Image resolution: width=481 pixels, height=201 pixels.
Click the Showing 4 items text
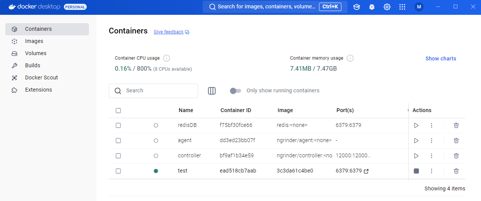pyautogui.click(x=445, y=188)
